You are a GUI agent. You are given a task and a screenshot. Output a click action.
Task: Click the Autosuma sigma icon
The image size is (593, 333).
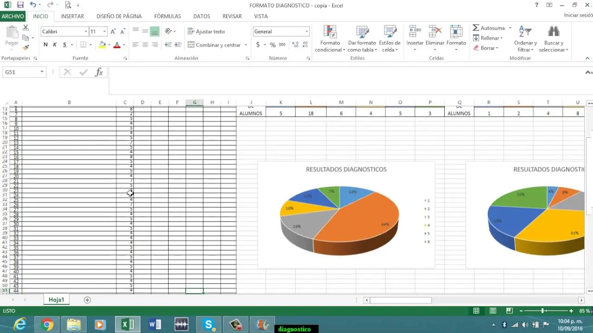pyautogui.click(x=476, y=28)
